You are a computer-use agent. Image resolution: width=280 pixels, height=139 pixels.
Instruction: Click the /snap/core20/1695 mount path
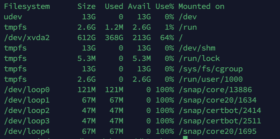[x=217, y=131]
